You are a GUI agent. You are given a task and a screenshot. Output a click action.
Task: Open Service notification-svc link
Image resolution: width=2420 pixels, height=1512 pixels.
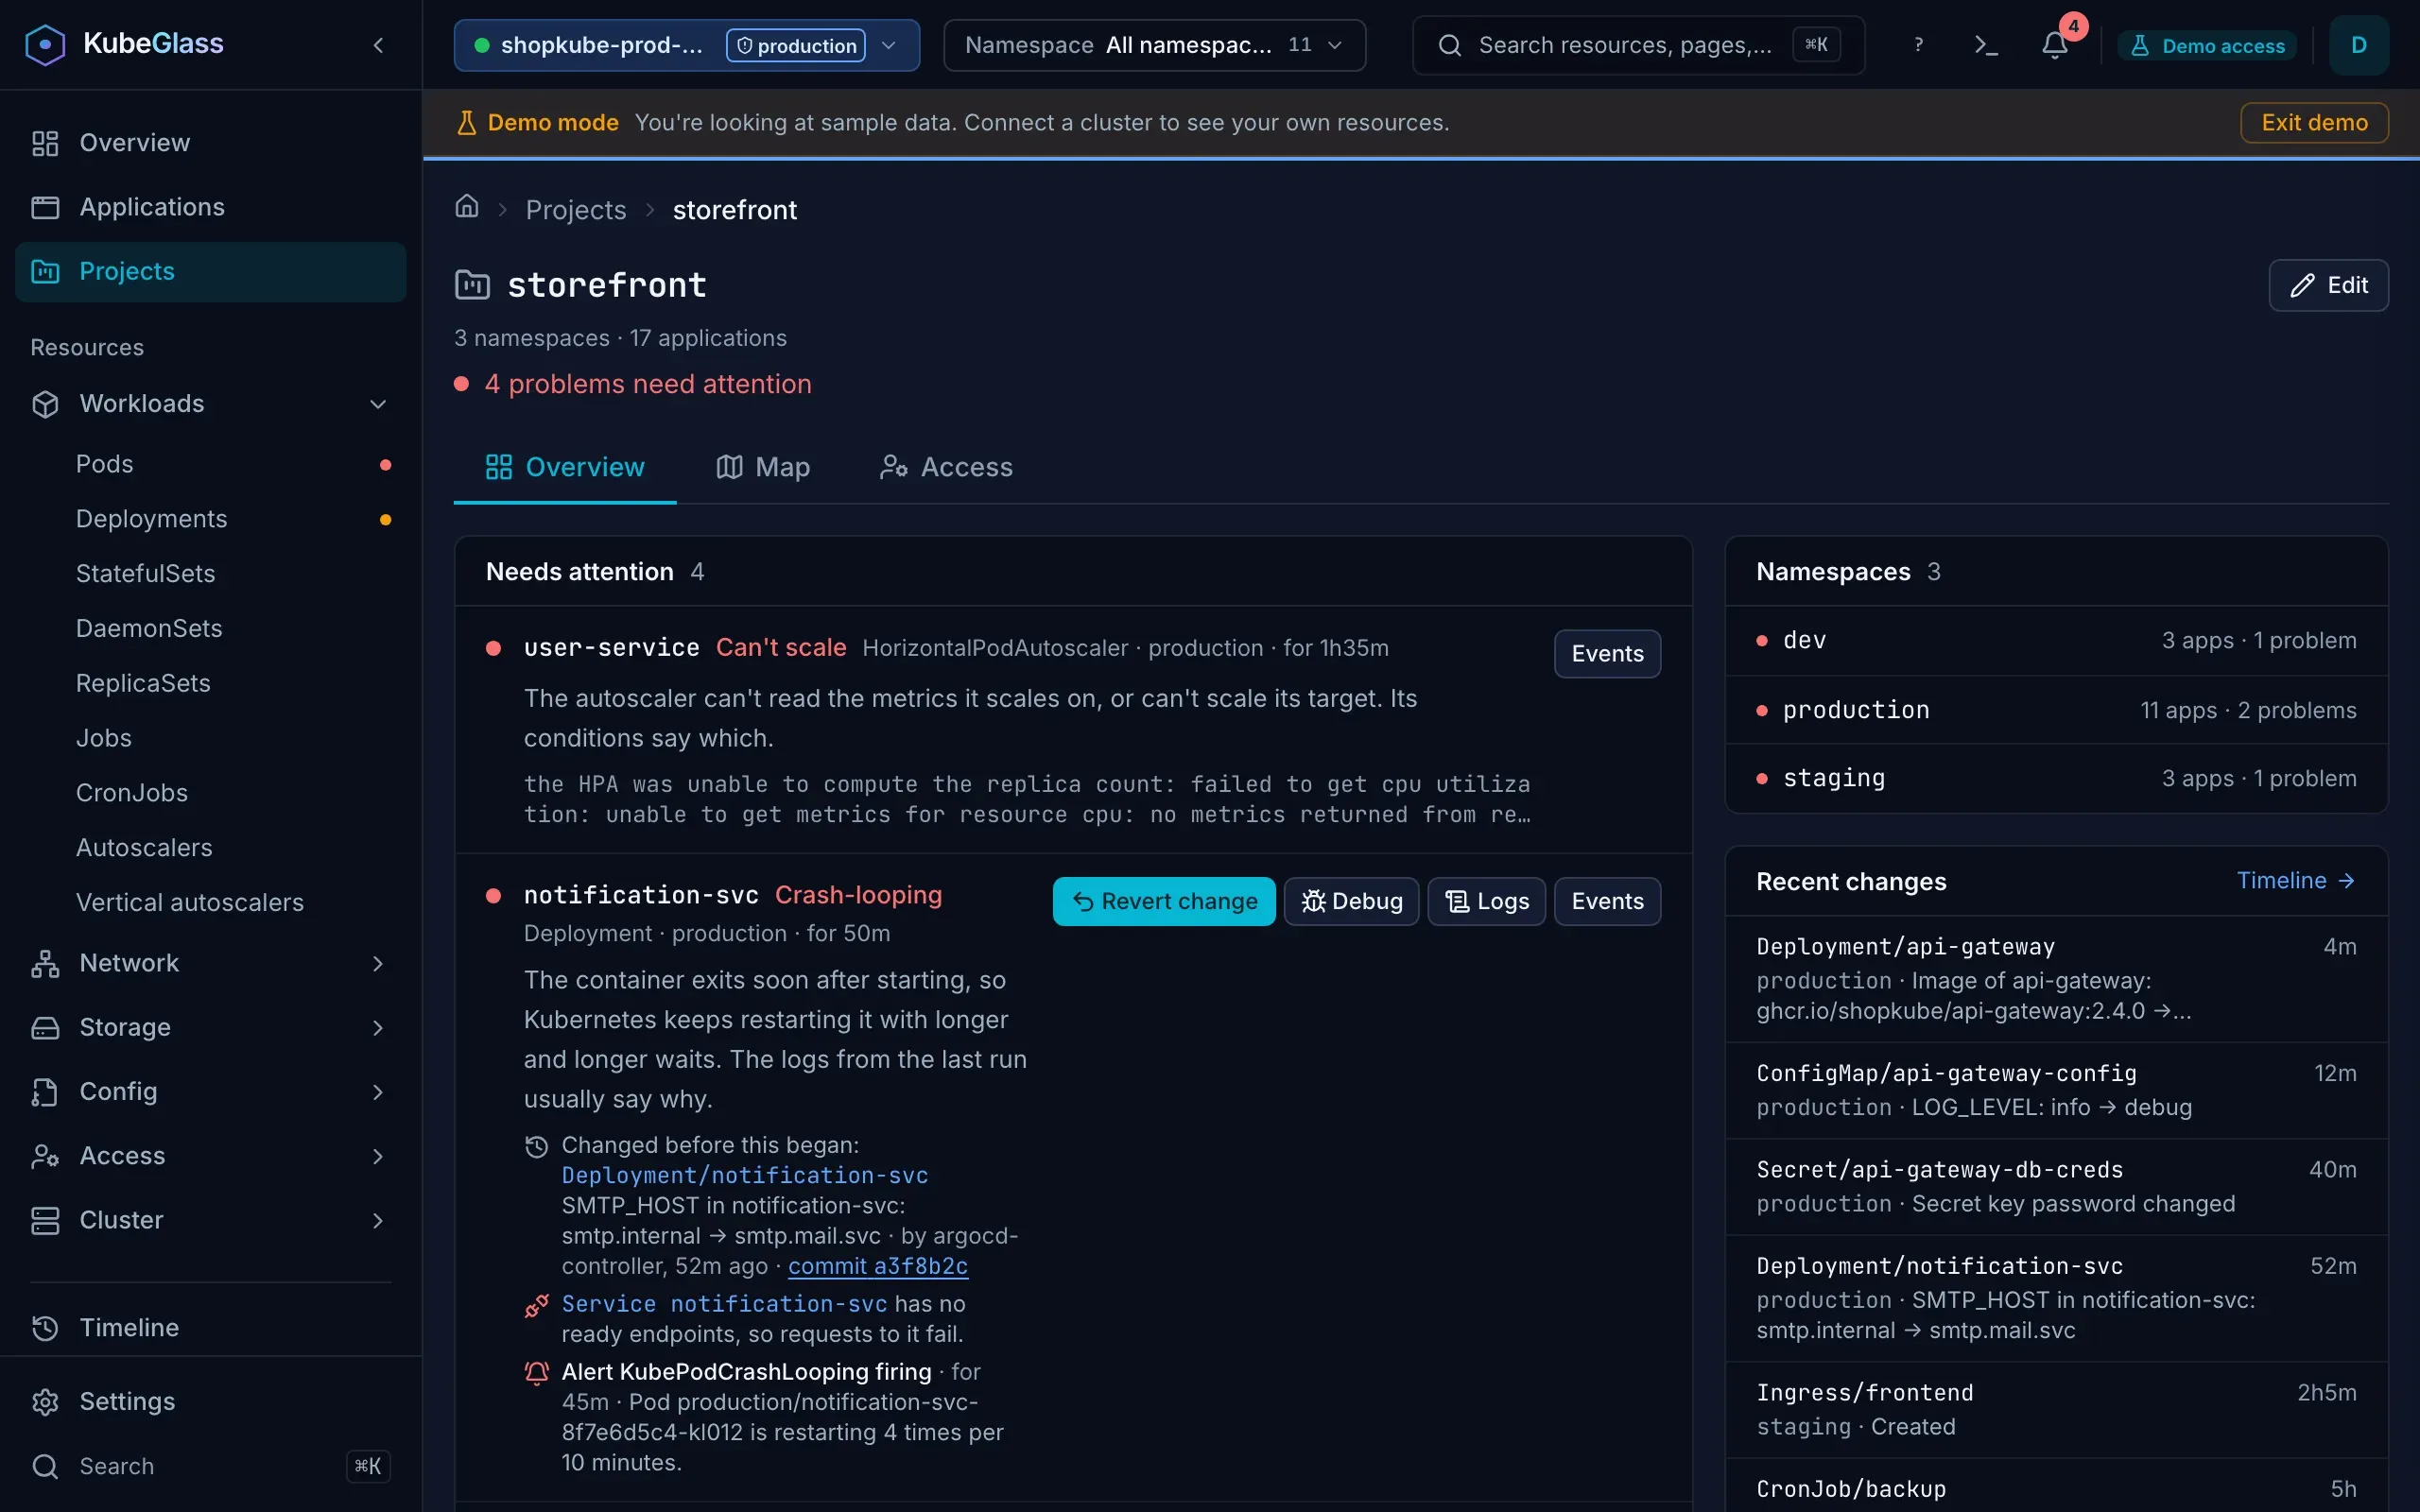(x=724, y=1305)
